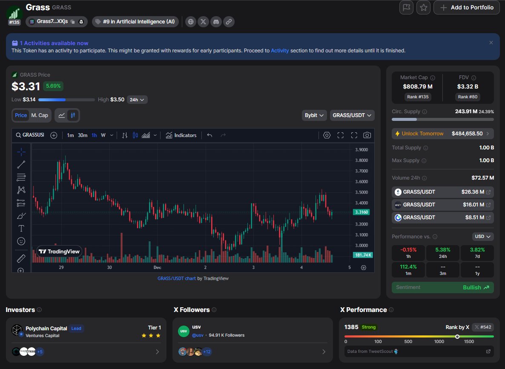Viewport: 505px width, 369px height.
Task: Switch to the Price tab
Action: [21, 115]
